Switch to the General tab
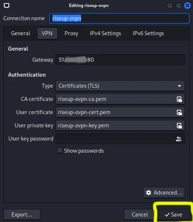 (21, 33)
